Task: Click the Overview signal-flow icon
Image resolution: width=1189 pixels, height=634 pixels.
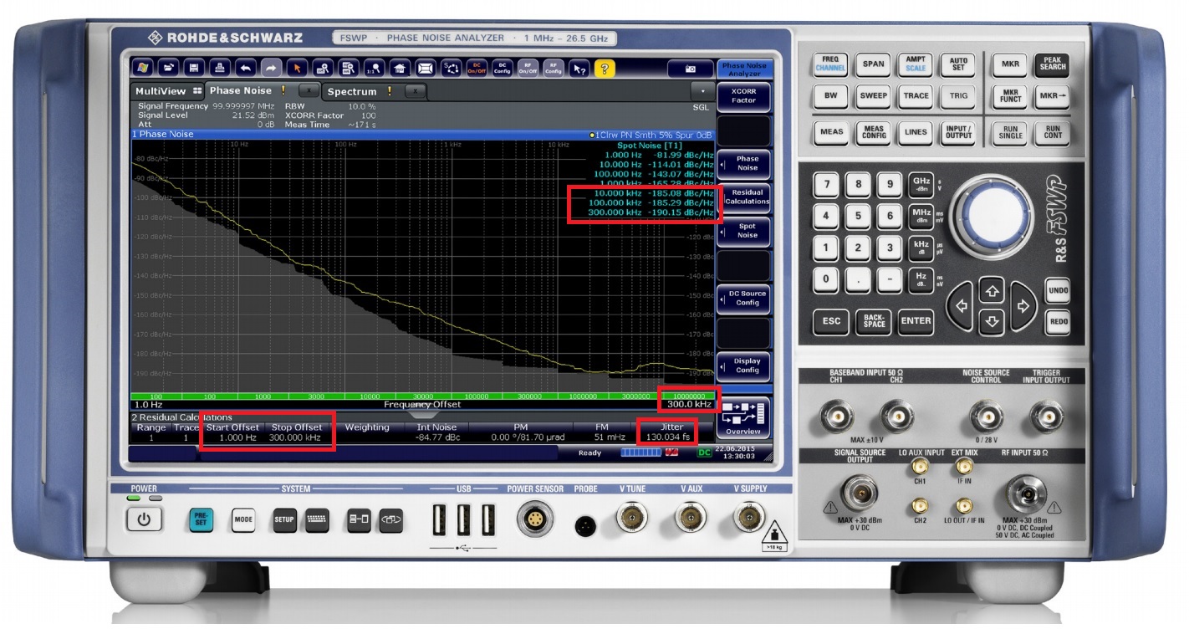Action: tap(743, 417)
